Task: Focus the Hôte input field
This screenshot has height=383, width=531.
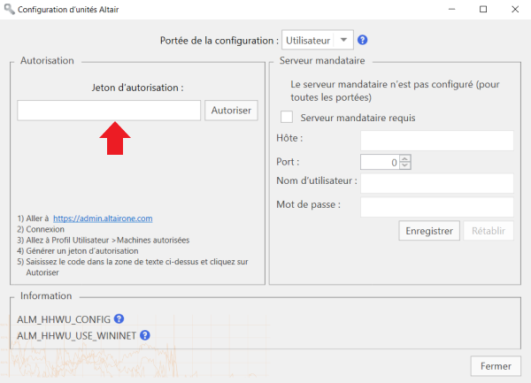Action: (437, 141)
